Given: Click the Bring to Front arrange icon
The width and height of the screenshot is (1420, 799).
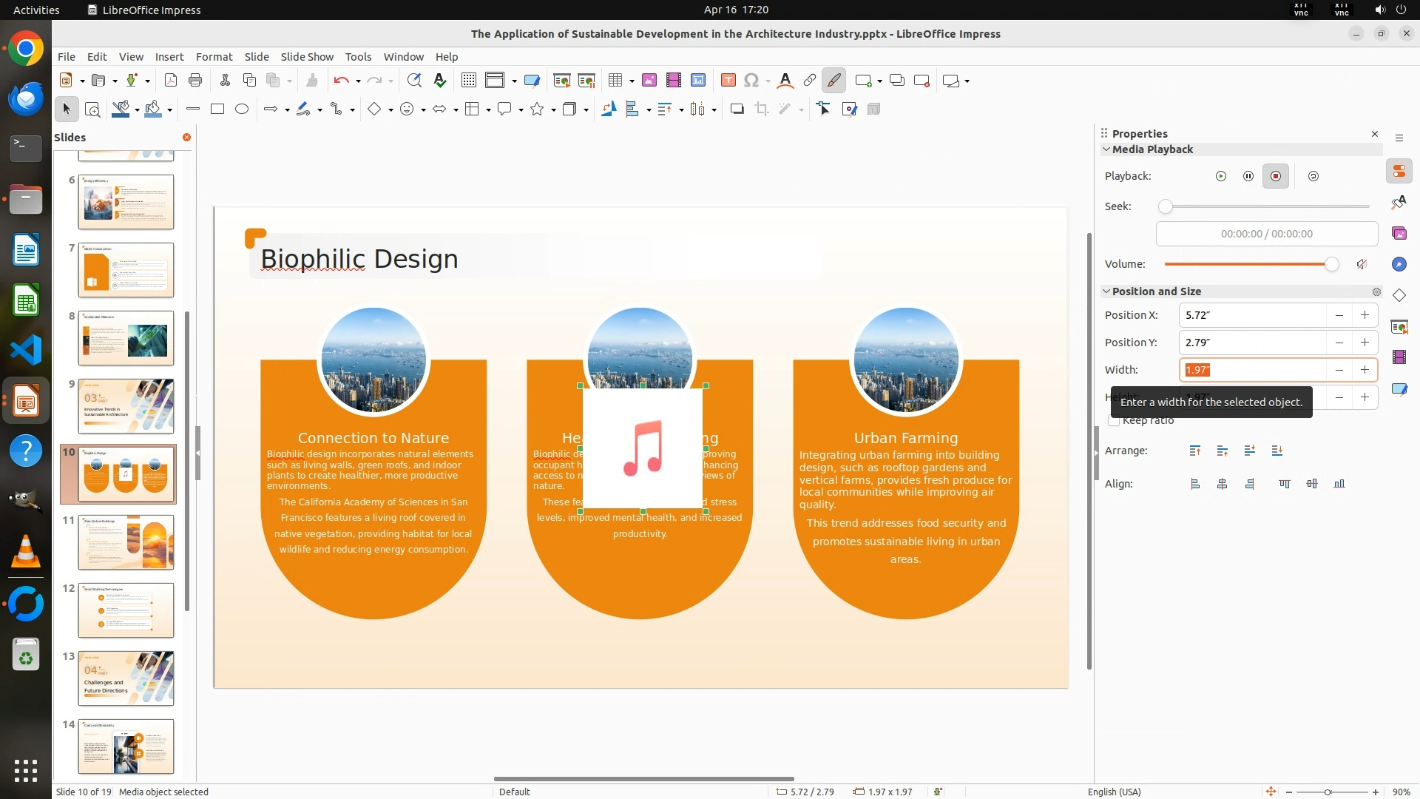Looking at the screenshot, I should pos(1195,451).
